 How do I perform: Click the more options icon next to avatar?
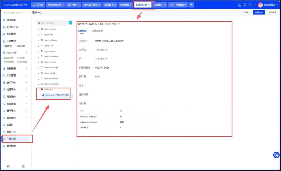[255, 5]
